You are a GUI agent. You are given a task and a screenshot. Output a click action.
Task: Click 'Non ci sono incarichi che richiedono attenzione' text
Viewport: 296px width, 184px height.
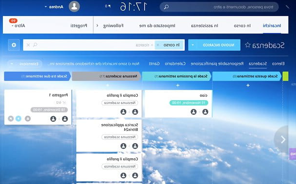94,64
